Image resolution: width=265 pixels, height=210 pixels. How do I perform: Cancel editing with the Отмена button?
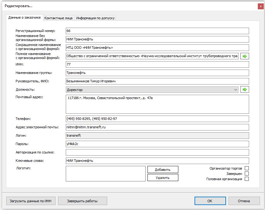[244, 201]
